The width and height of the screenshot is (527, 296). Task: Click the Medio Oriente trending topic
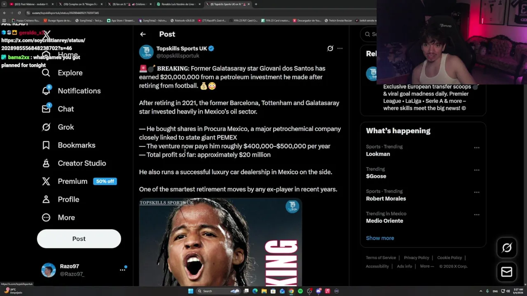pyautogui.click(x=385, y=221)
